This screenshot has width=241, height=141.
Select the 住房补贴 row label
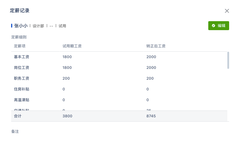(x=22, y=89)
